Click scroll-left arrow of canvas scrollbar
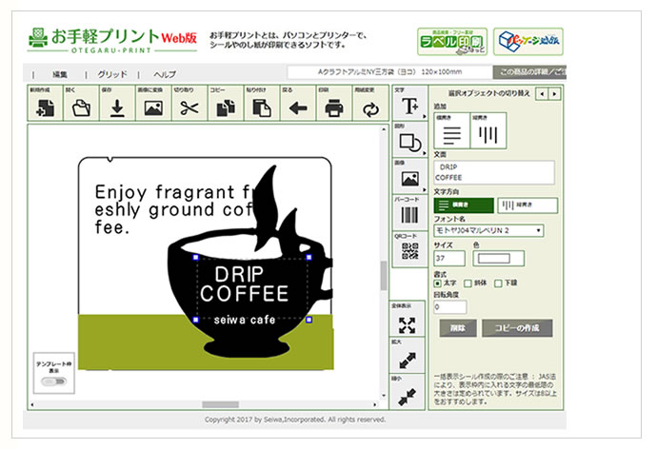 click(x=32, y=404)
